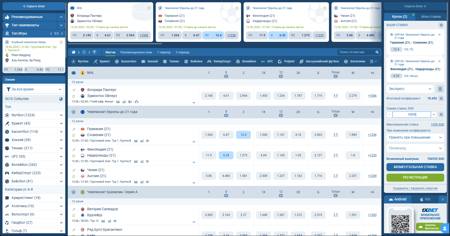
Task: Select the 1 период tab
Action: pyautogui.click(x=163, y=52)
